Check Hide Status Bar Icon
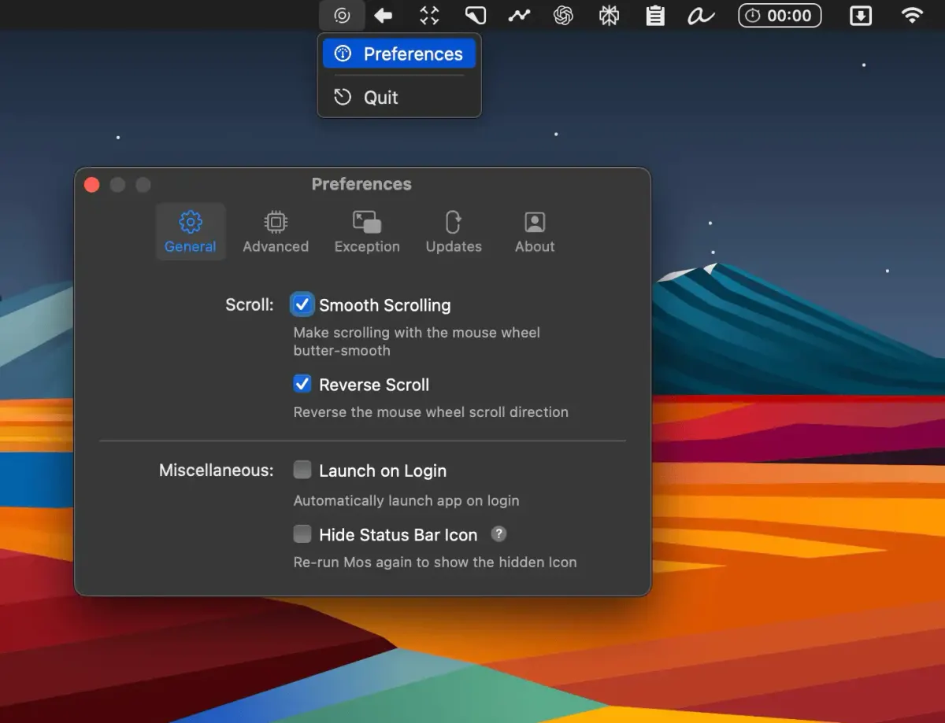945x723 pixels. [x=302, y=535]
